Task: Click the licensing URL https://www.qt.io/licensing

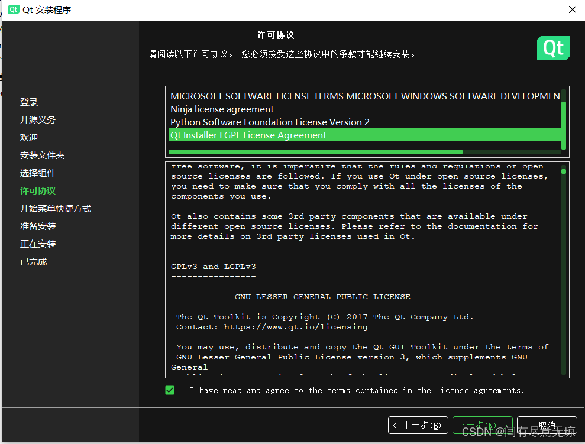Action: point(296,327)
